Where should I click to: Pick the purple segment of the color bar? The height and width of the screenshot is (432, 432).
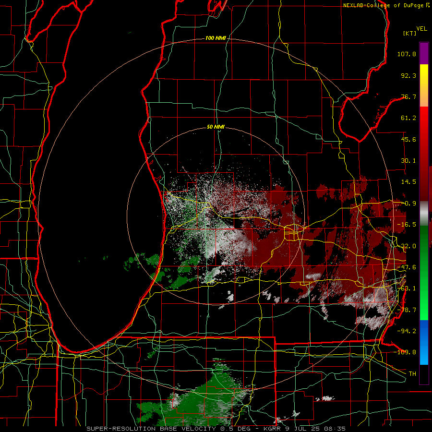point(424,53)
